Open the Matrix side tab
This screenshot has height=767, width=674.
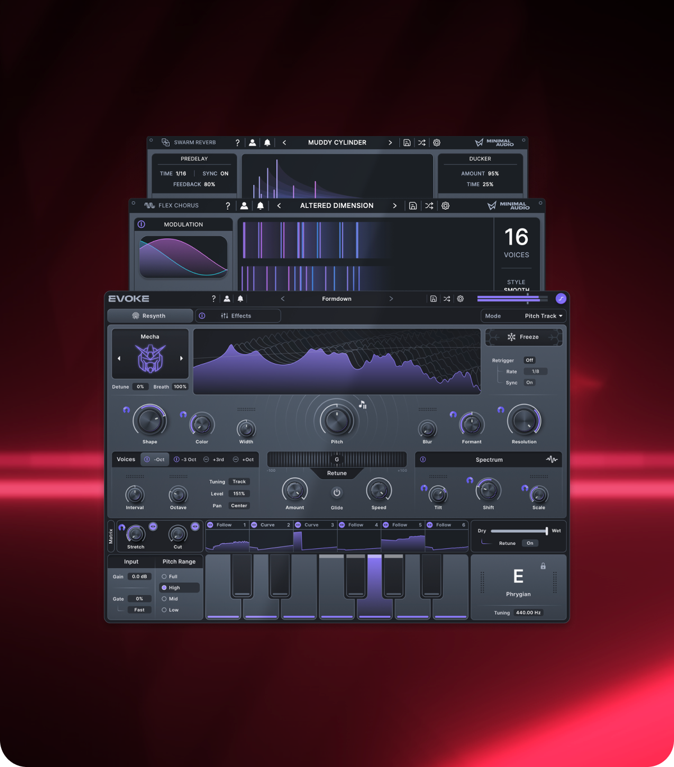click(x=111, y=536)
